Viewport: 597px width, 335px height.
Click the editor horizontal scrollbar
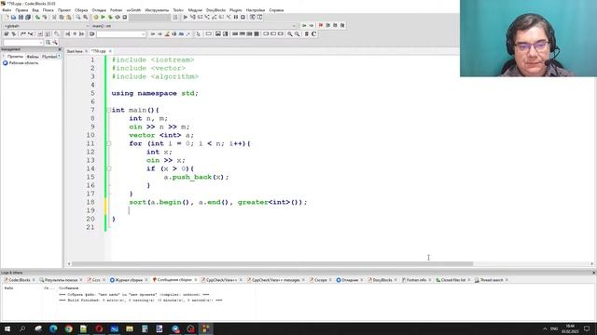pyautogui.click(x=272, y=264)
